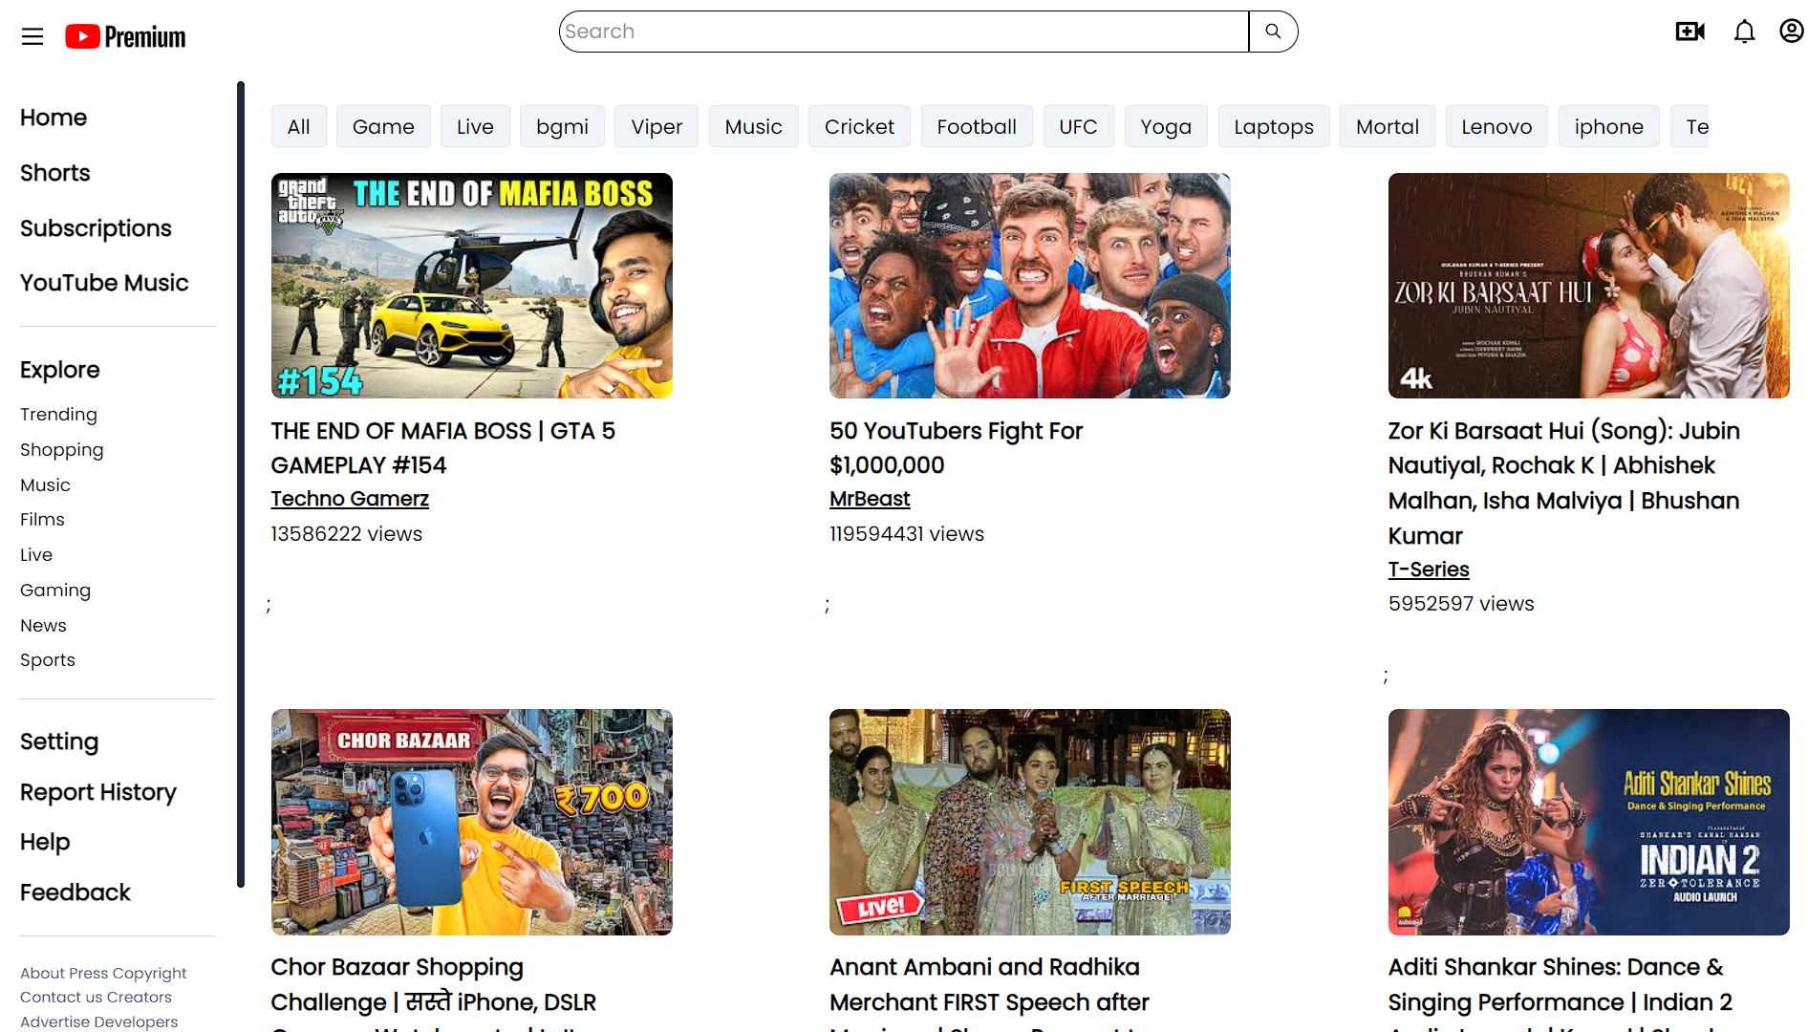Open Trending under Explore

(58, 414)
